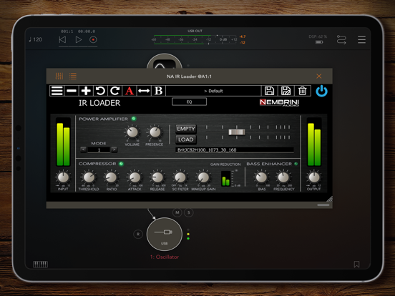Decrease the amplifier MODE with left arrow
This screenshot has height=296, width=395.
pos(83,149)
